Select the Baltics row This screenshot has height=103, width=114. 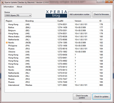pos(58,27)
